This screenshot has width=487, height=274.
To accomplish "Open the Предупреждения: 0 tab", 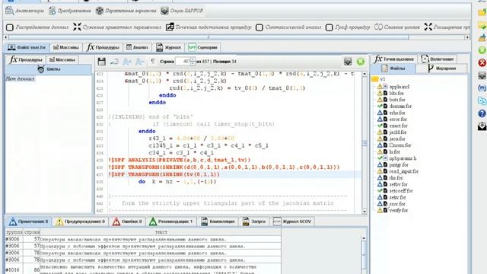I will (x=80, y=221).
